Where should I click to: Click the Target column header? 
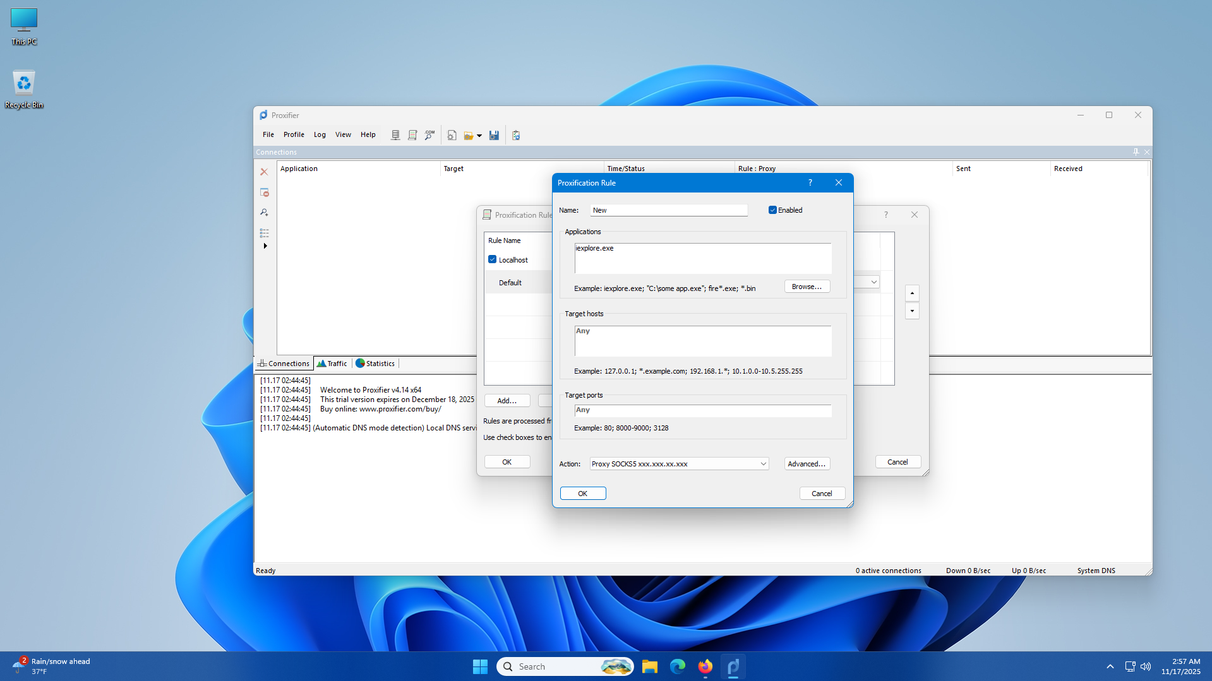point(522,169)
